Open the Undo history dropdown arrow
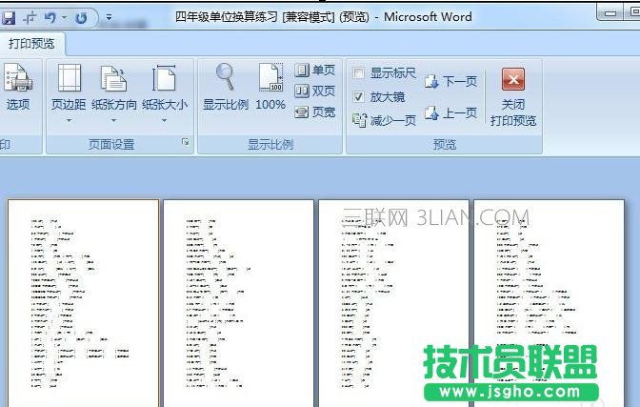The width and height of the screenshot is (640, 407). point(64,17)
